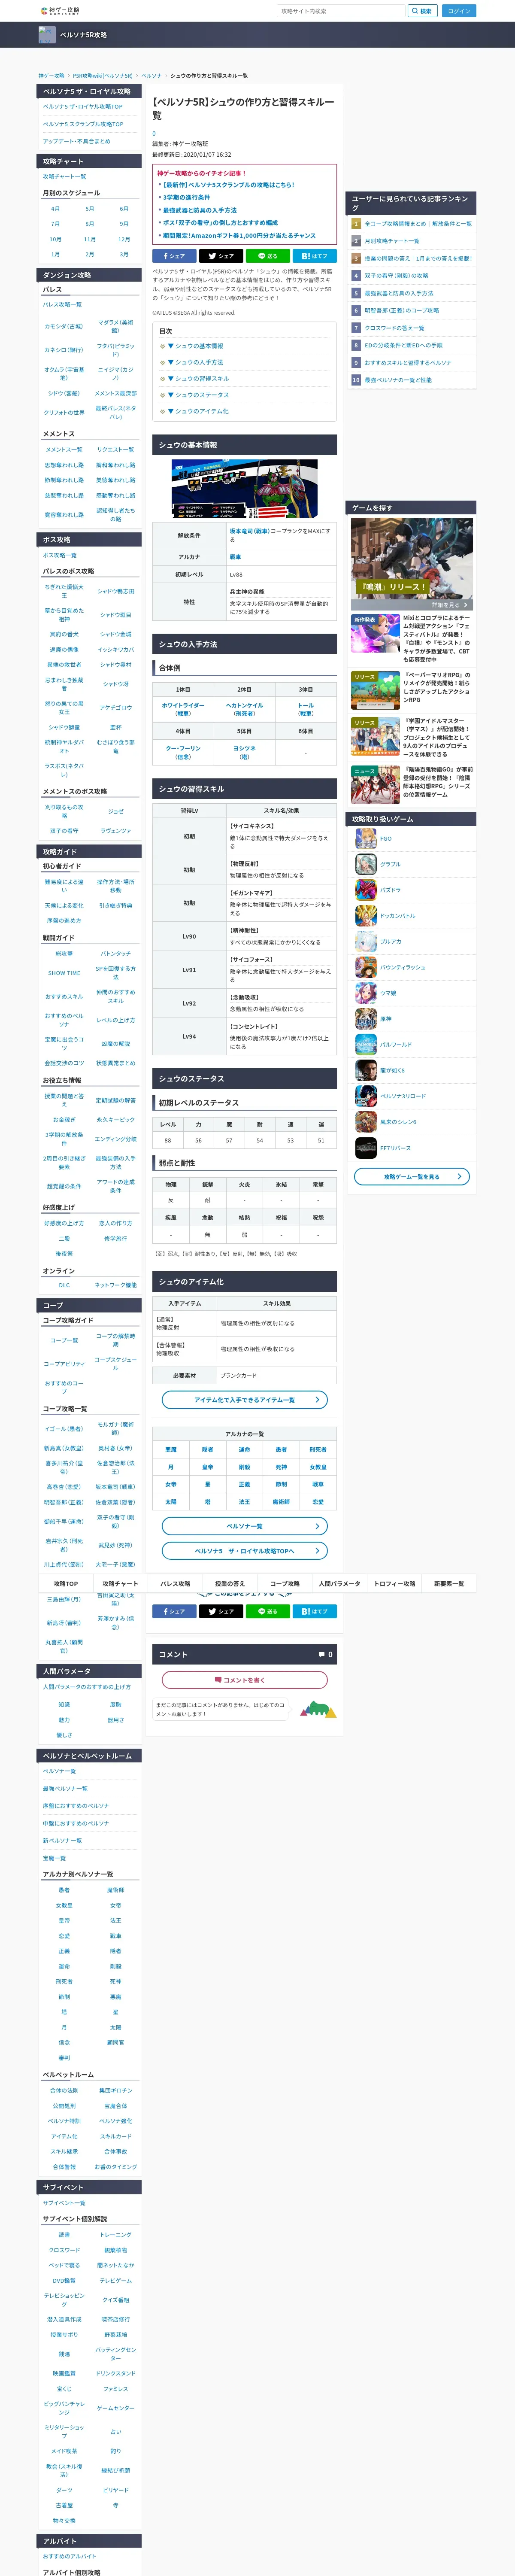Open the 風来のシレン6 game icon

pos(366,1122)
